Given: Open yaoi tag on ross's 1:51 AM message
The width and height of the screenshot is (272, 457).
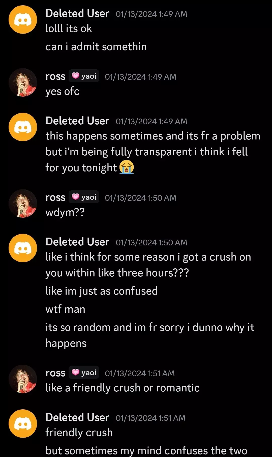Looking at the screenshot, I should click(x=84, y=373).
